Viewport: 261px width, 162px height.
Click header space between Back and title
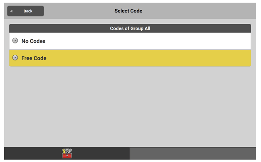pos(78,11)
